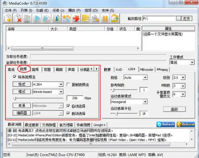The height and width of the screenshot is (158, 199).
Task: Click the tab strip right scroll arrow
Action: pyautogui.click(x=97, y=69)
